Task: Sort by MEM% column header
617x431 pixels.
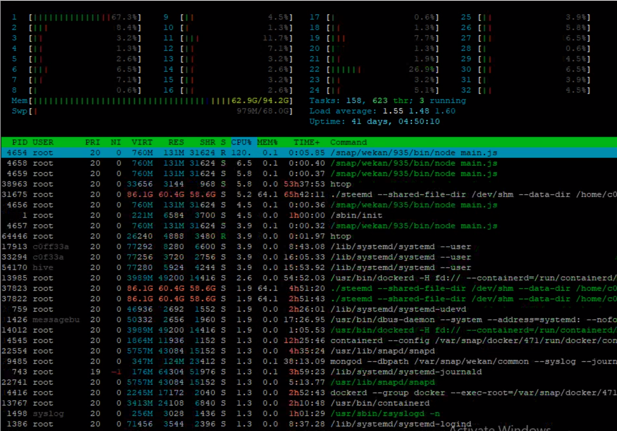Action: pos(267,142)
